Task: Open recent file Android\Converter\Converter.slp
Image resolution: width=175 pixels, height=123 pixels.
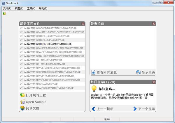Action: click(x=52, y=28)
